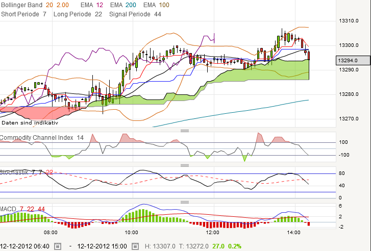This screenshot has height=251, width=371.
Task: Click the change value 27.0
Action: pos(218,246)
